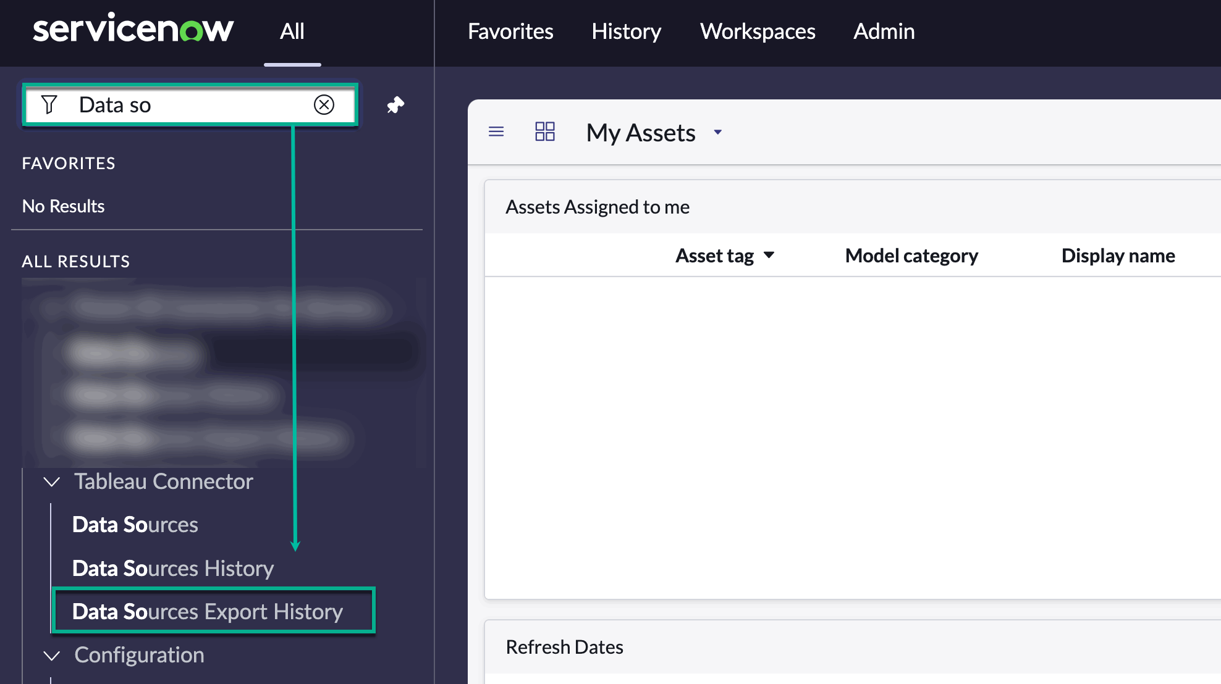
Task: Open Workspaces from the top bar
Action: coord(757,31)
